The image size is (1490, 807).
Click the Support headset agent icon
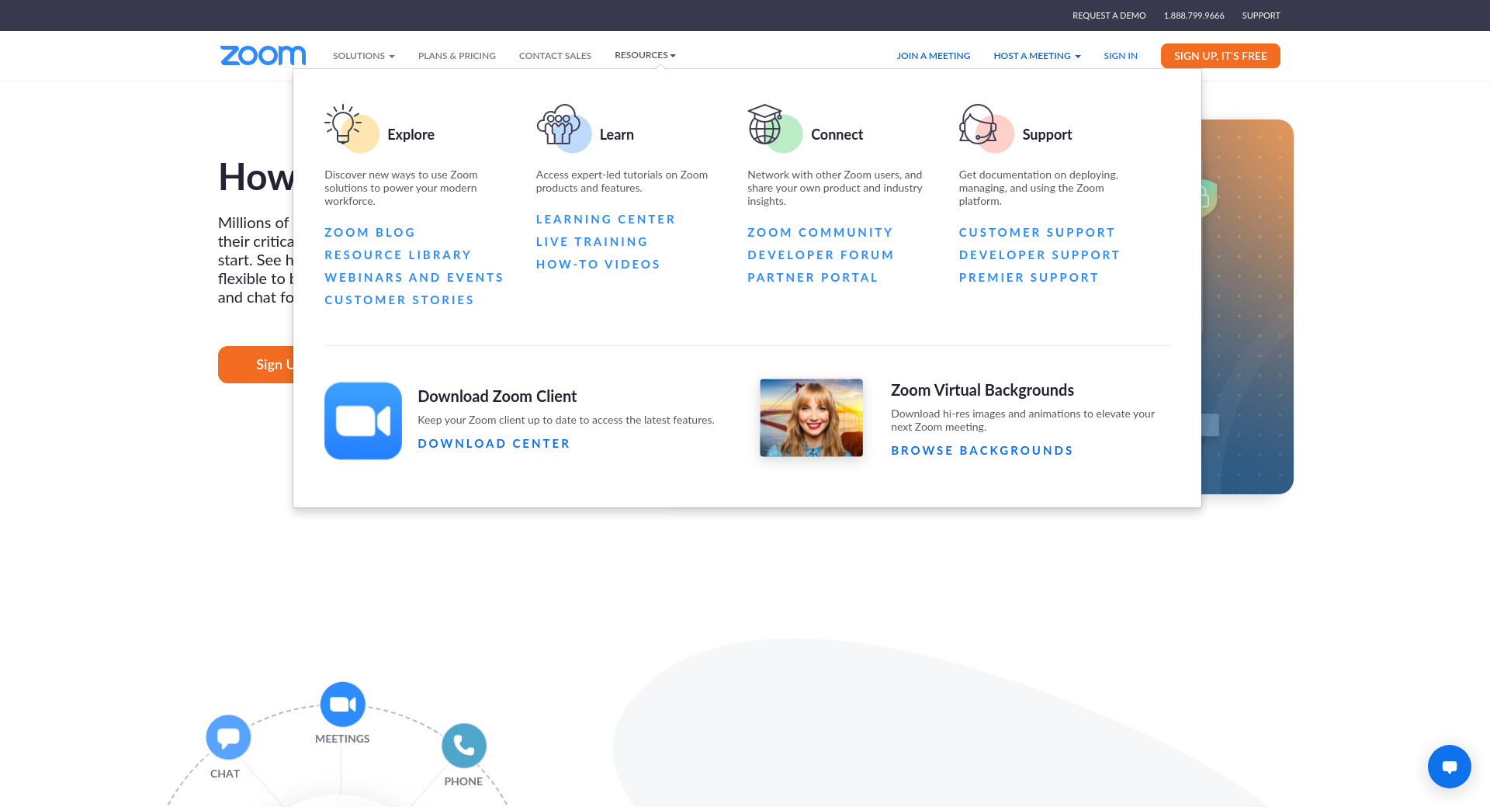click(980, 127)
